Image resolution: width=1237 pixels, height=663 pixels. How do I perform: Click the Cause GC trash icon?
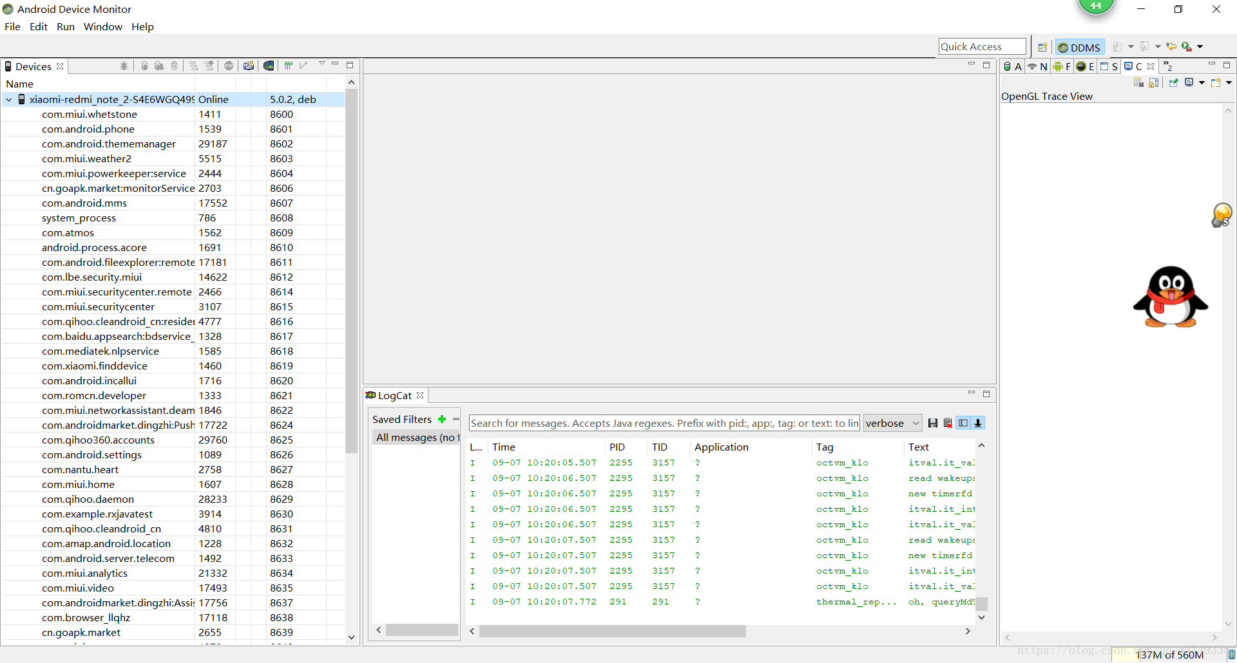click(x=174, y=66)
